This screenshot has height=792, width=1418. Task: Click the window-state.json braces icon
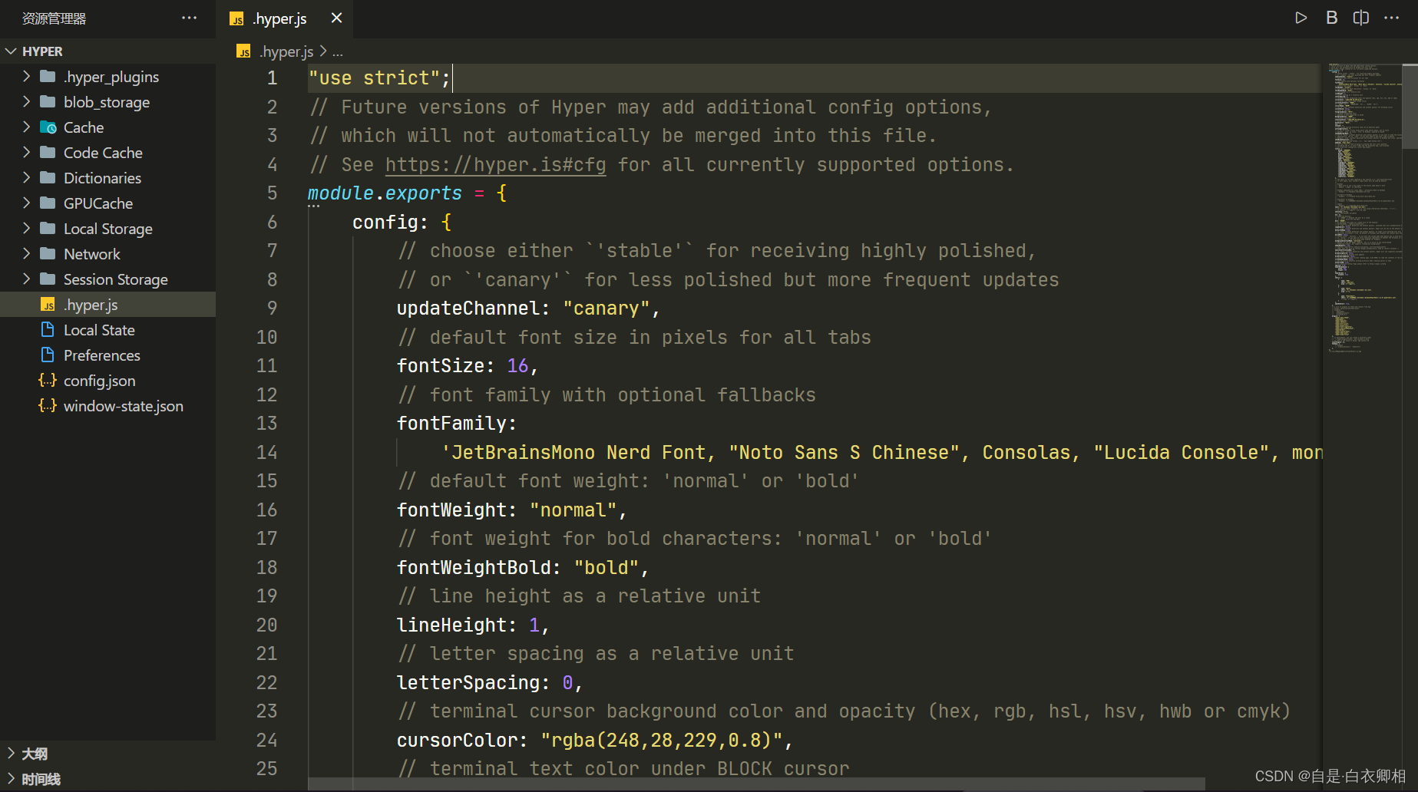48,405
